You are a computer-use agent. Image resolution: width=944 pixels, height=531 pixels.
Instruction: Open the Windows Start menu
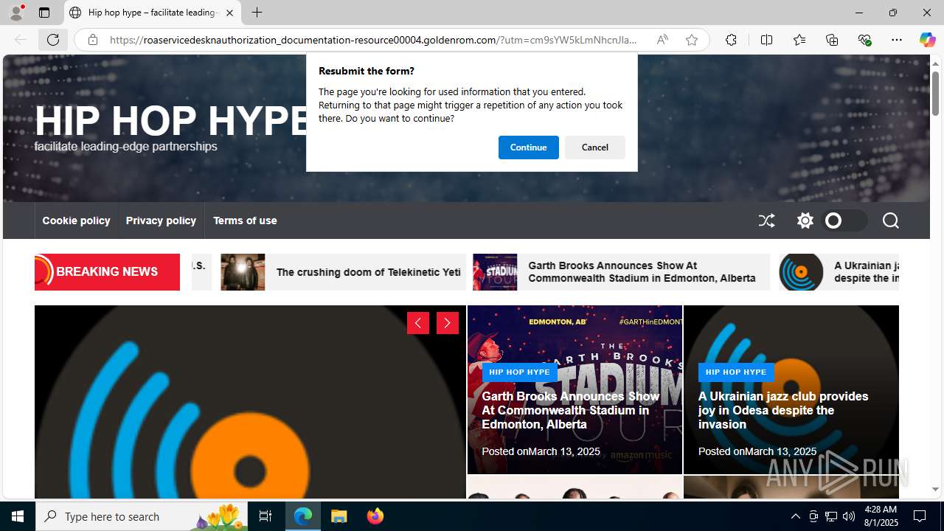click(x=18, y=516)
